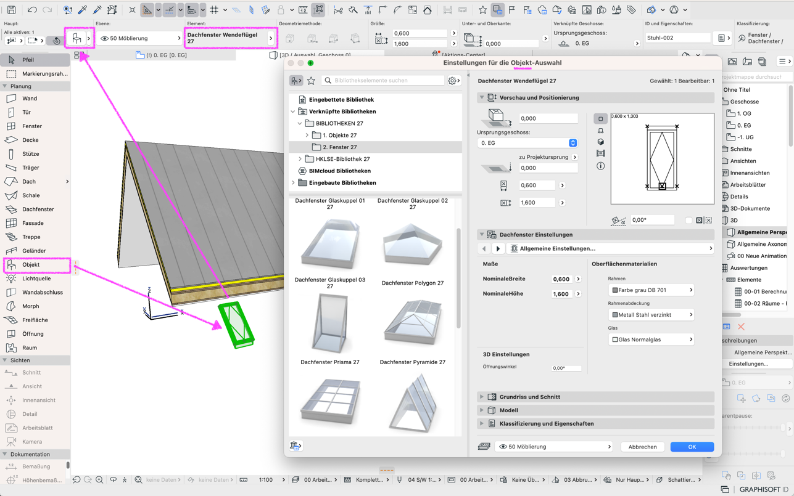
Task: Select the Dachfenster tool
Action: point(35,209)
